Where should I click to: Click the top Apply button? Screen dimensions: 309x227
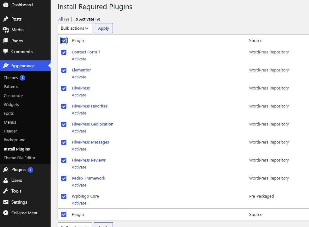103,28
